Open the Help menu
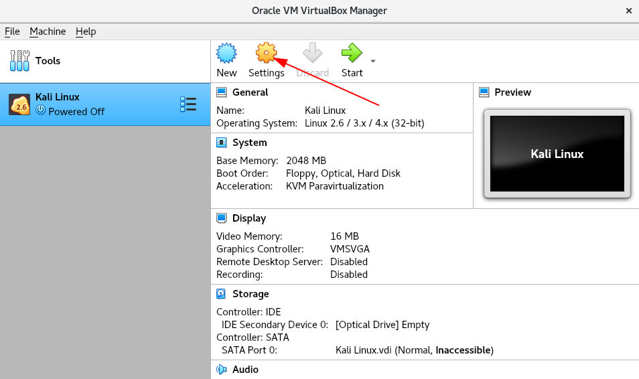 tap(86, 31)
